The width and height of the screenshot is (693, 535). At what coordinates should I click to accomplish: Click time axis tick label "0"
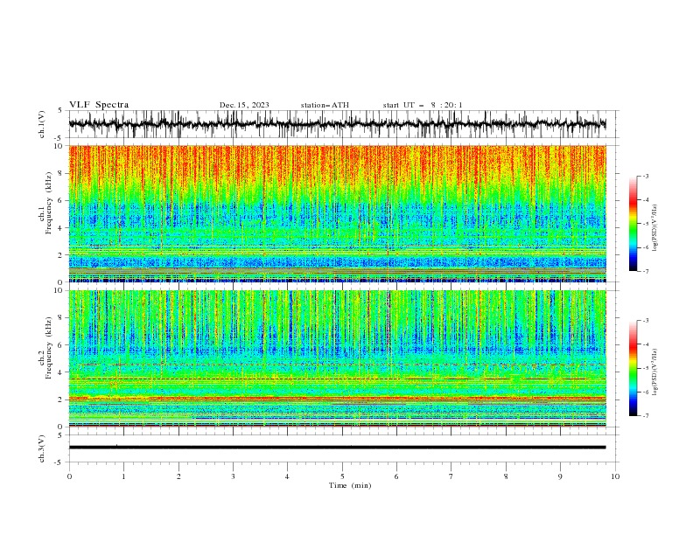point(69,476)
